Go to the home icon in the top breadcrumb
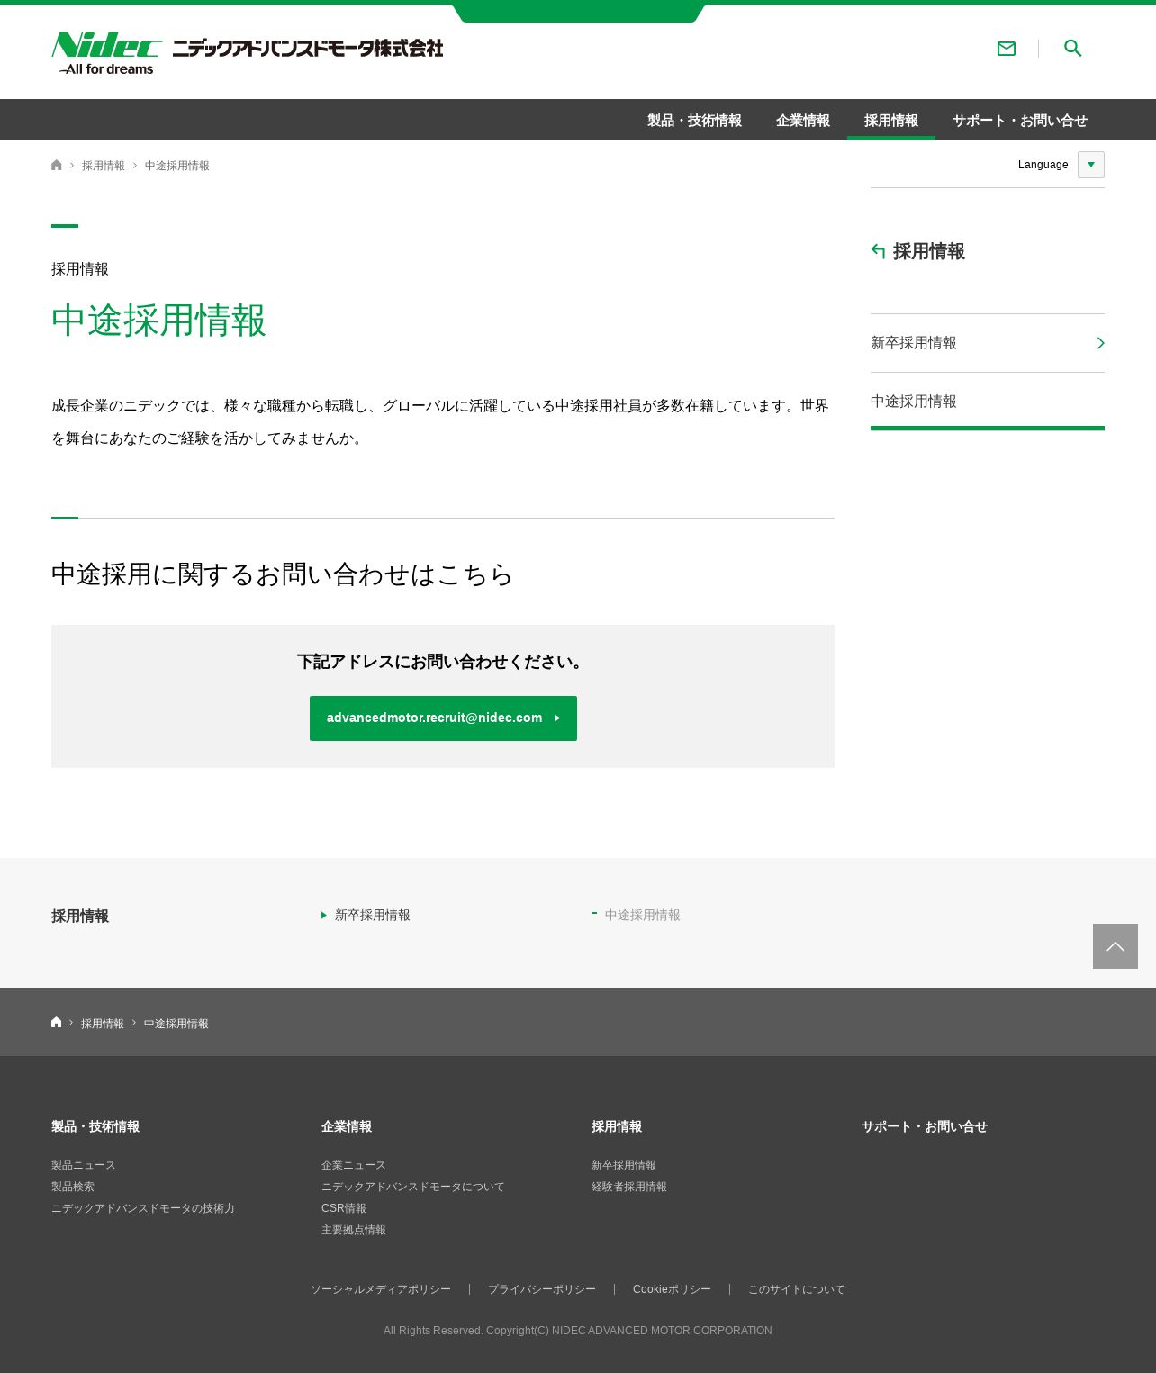 coord(57,165)
